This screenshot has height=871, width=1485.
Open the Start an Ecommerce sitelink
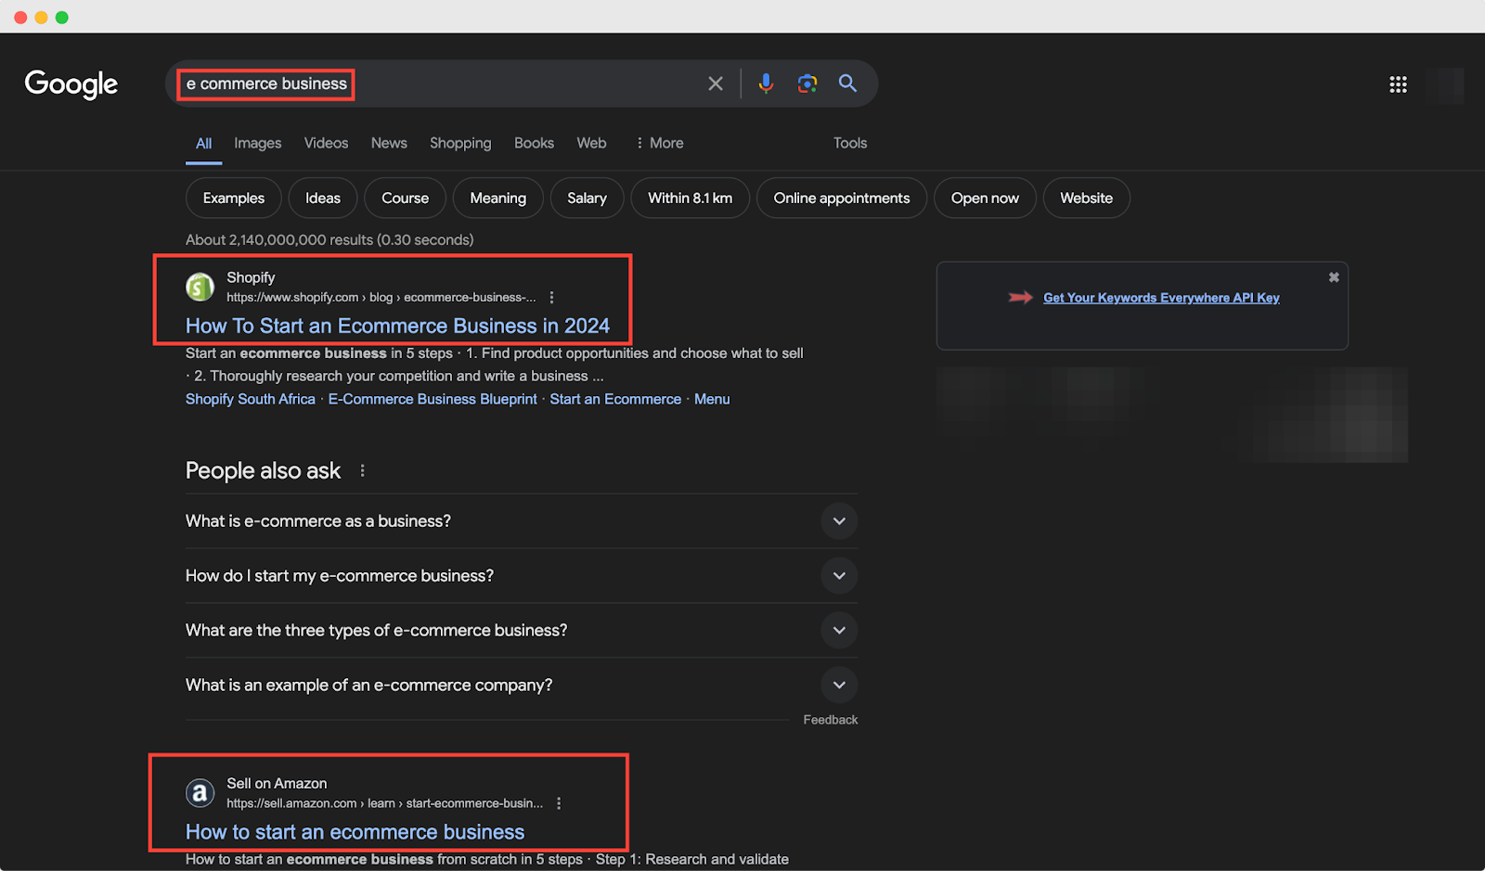[x=615, y=400]
